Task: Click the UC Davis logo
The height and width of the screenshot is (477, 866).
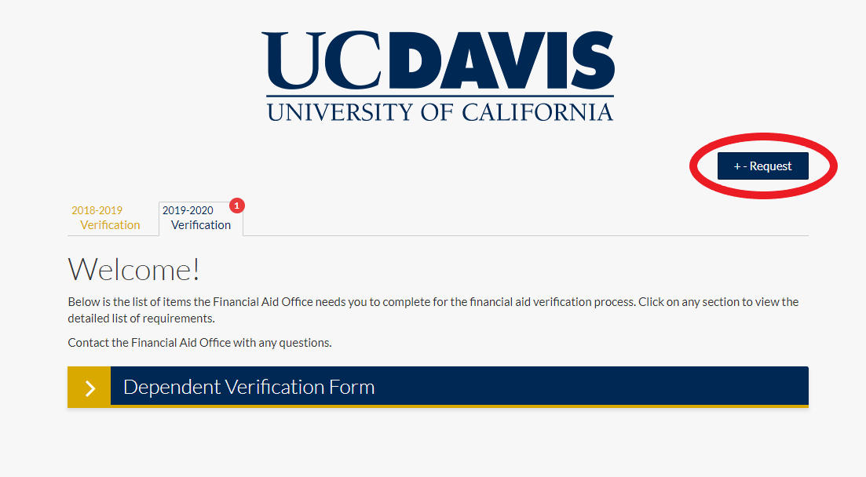Action: click(x=439, y=76)
